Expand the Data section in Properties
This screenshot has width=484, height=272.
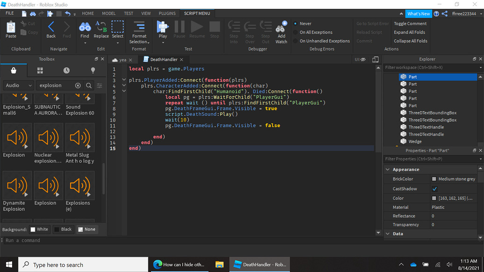click(388, 233)
